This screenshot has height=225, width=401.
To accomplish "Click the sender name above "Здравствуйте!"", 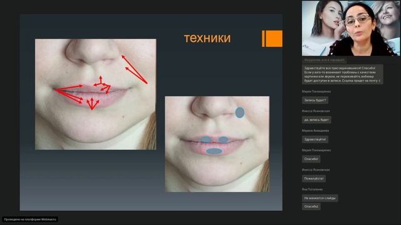I will click(x=315, y=131).
